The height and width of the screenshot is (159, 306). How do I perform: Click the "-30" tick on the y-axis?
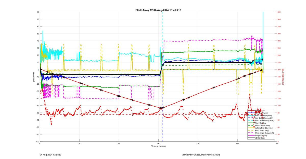point(37,91)
